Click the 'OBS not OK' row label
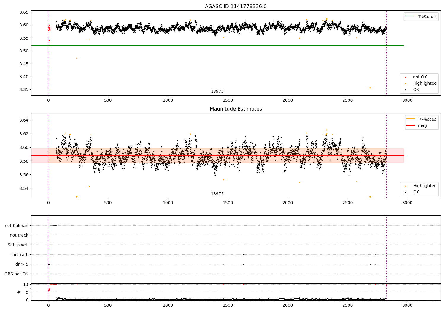The image size is (445, 312). [x=16, y=274]
